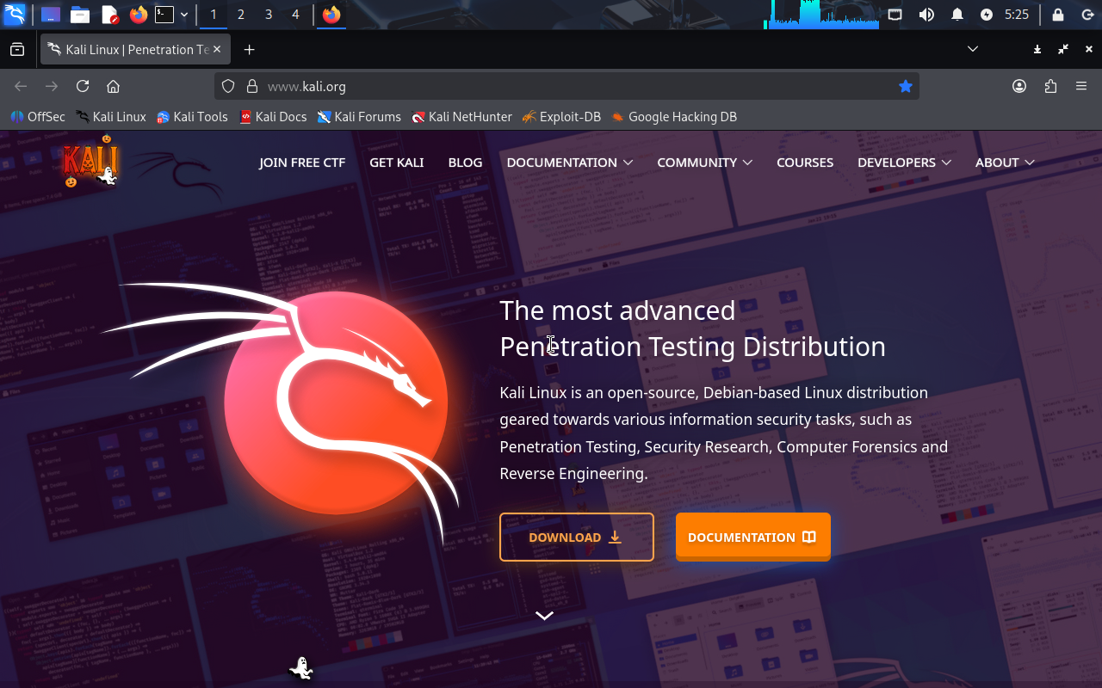Viewport: 1102px width, 688px height.
Task: Open the notifications bell in the panel
Action: pos(957,15)
